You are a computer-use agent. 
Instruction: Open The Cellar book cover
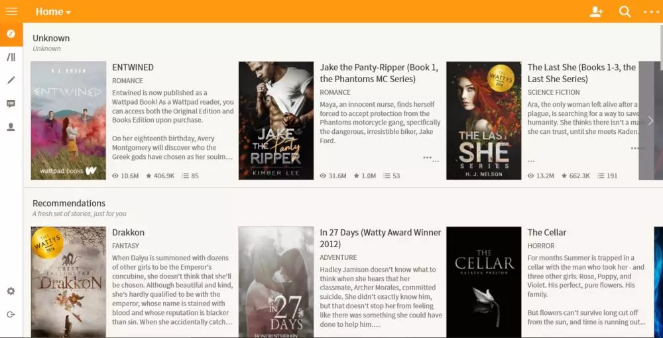[x=484, y=282]
